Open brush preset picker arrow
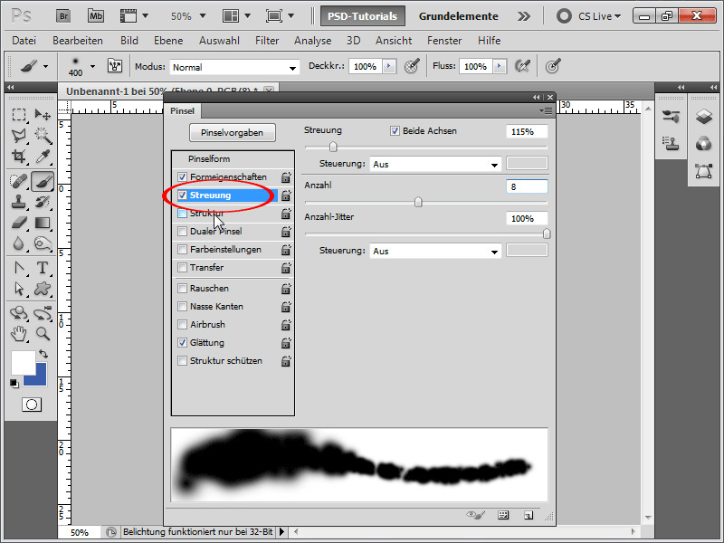The width and height of the screenshot is (724, 543). (x=93, y=66)
